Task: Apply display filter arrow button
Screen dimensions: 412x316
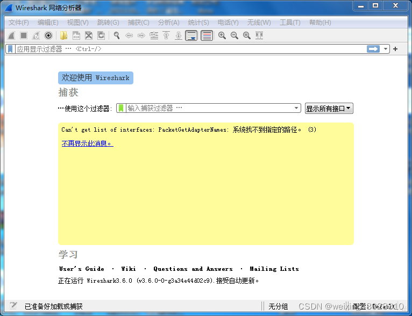Action: click(x=373, y=49)
